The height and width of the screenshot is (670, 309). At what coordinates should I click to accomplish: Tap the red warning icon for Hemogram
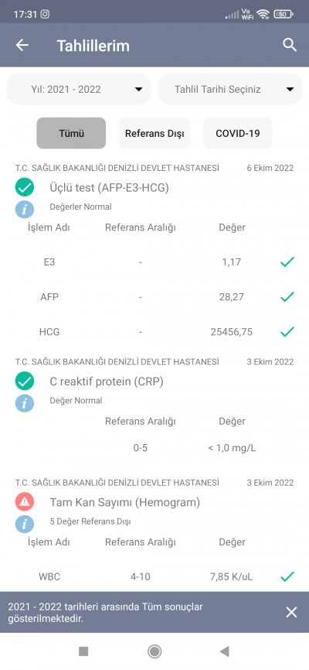point(24,502)
